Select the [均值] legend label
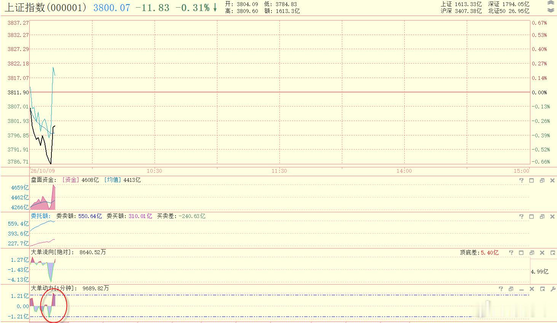This screenshot has height=323, width=557. [113, 180]
